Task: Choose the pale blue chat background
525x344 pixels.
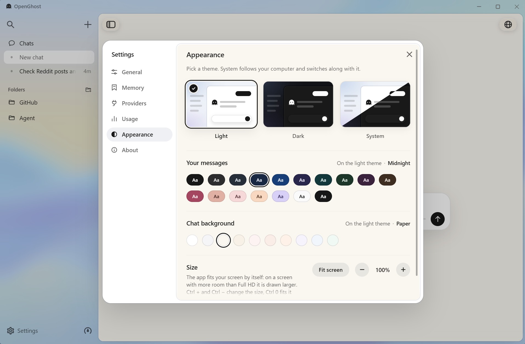Action: 317,240
